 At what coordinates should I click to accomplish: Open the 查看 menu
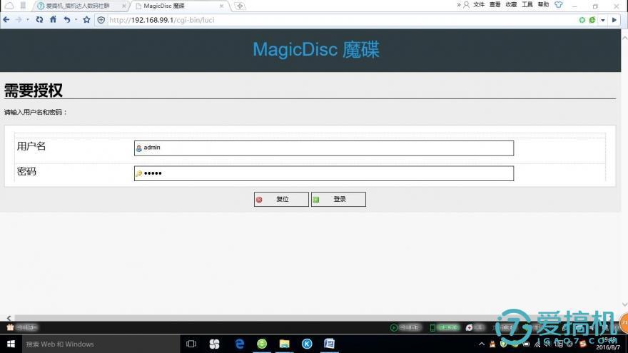click(495, 5)
